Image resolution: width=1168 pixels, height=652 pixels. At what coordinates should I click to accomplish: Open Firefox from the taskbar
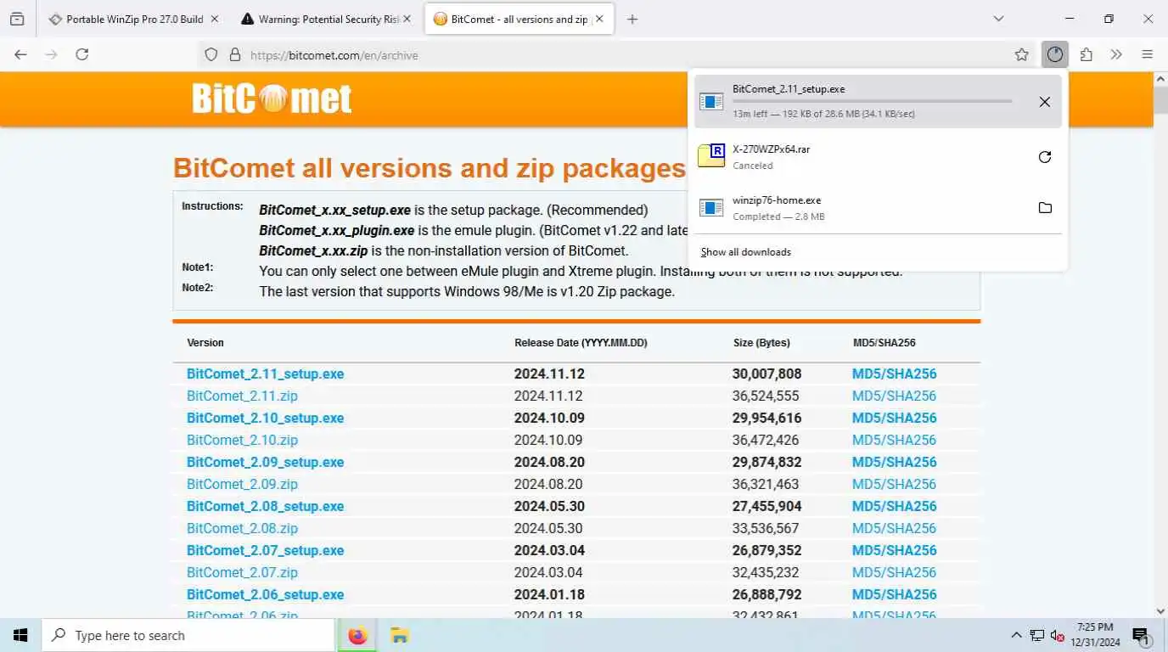(357, 635)
